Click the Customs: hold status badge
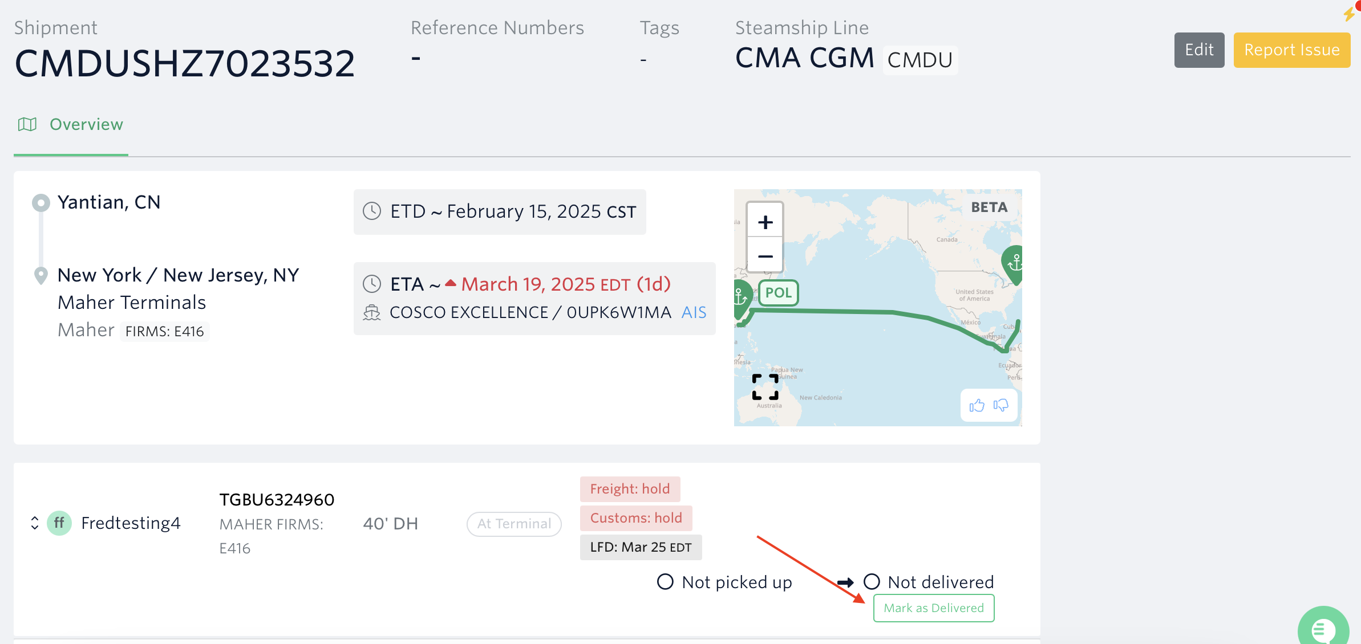This screenshot has width=1361, height=644. tap(636, 518)
